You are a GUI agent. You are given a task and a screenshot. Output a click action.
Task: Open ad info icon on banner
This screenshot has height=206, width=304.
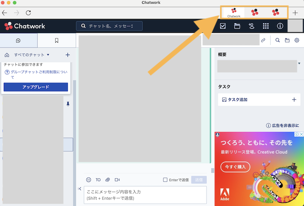296,134
